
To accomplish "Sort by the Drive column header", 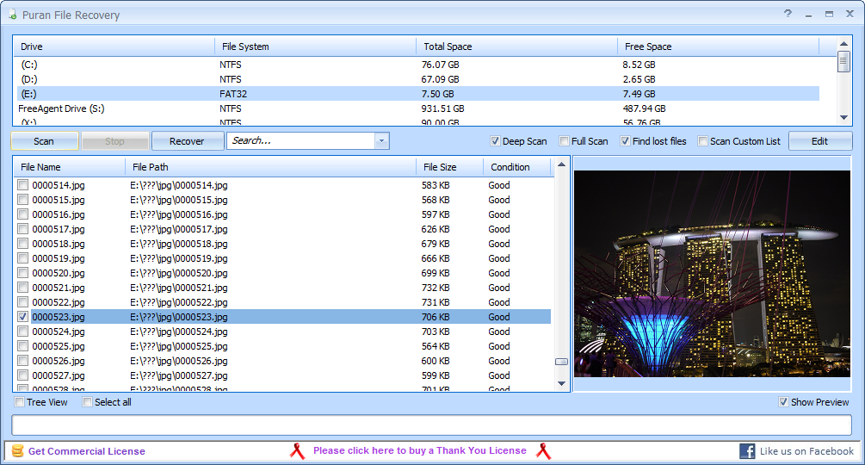I will pyautogui.click(x=114, y=46).
